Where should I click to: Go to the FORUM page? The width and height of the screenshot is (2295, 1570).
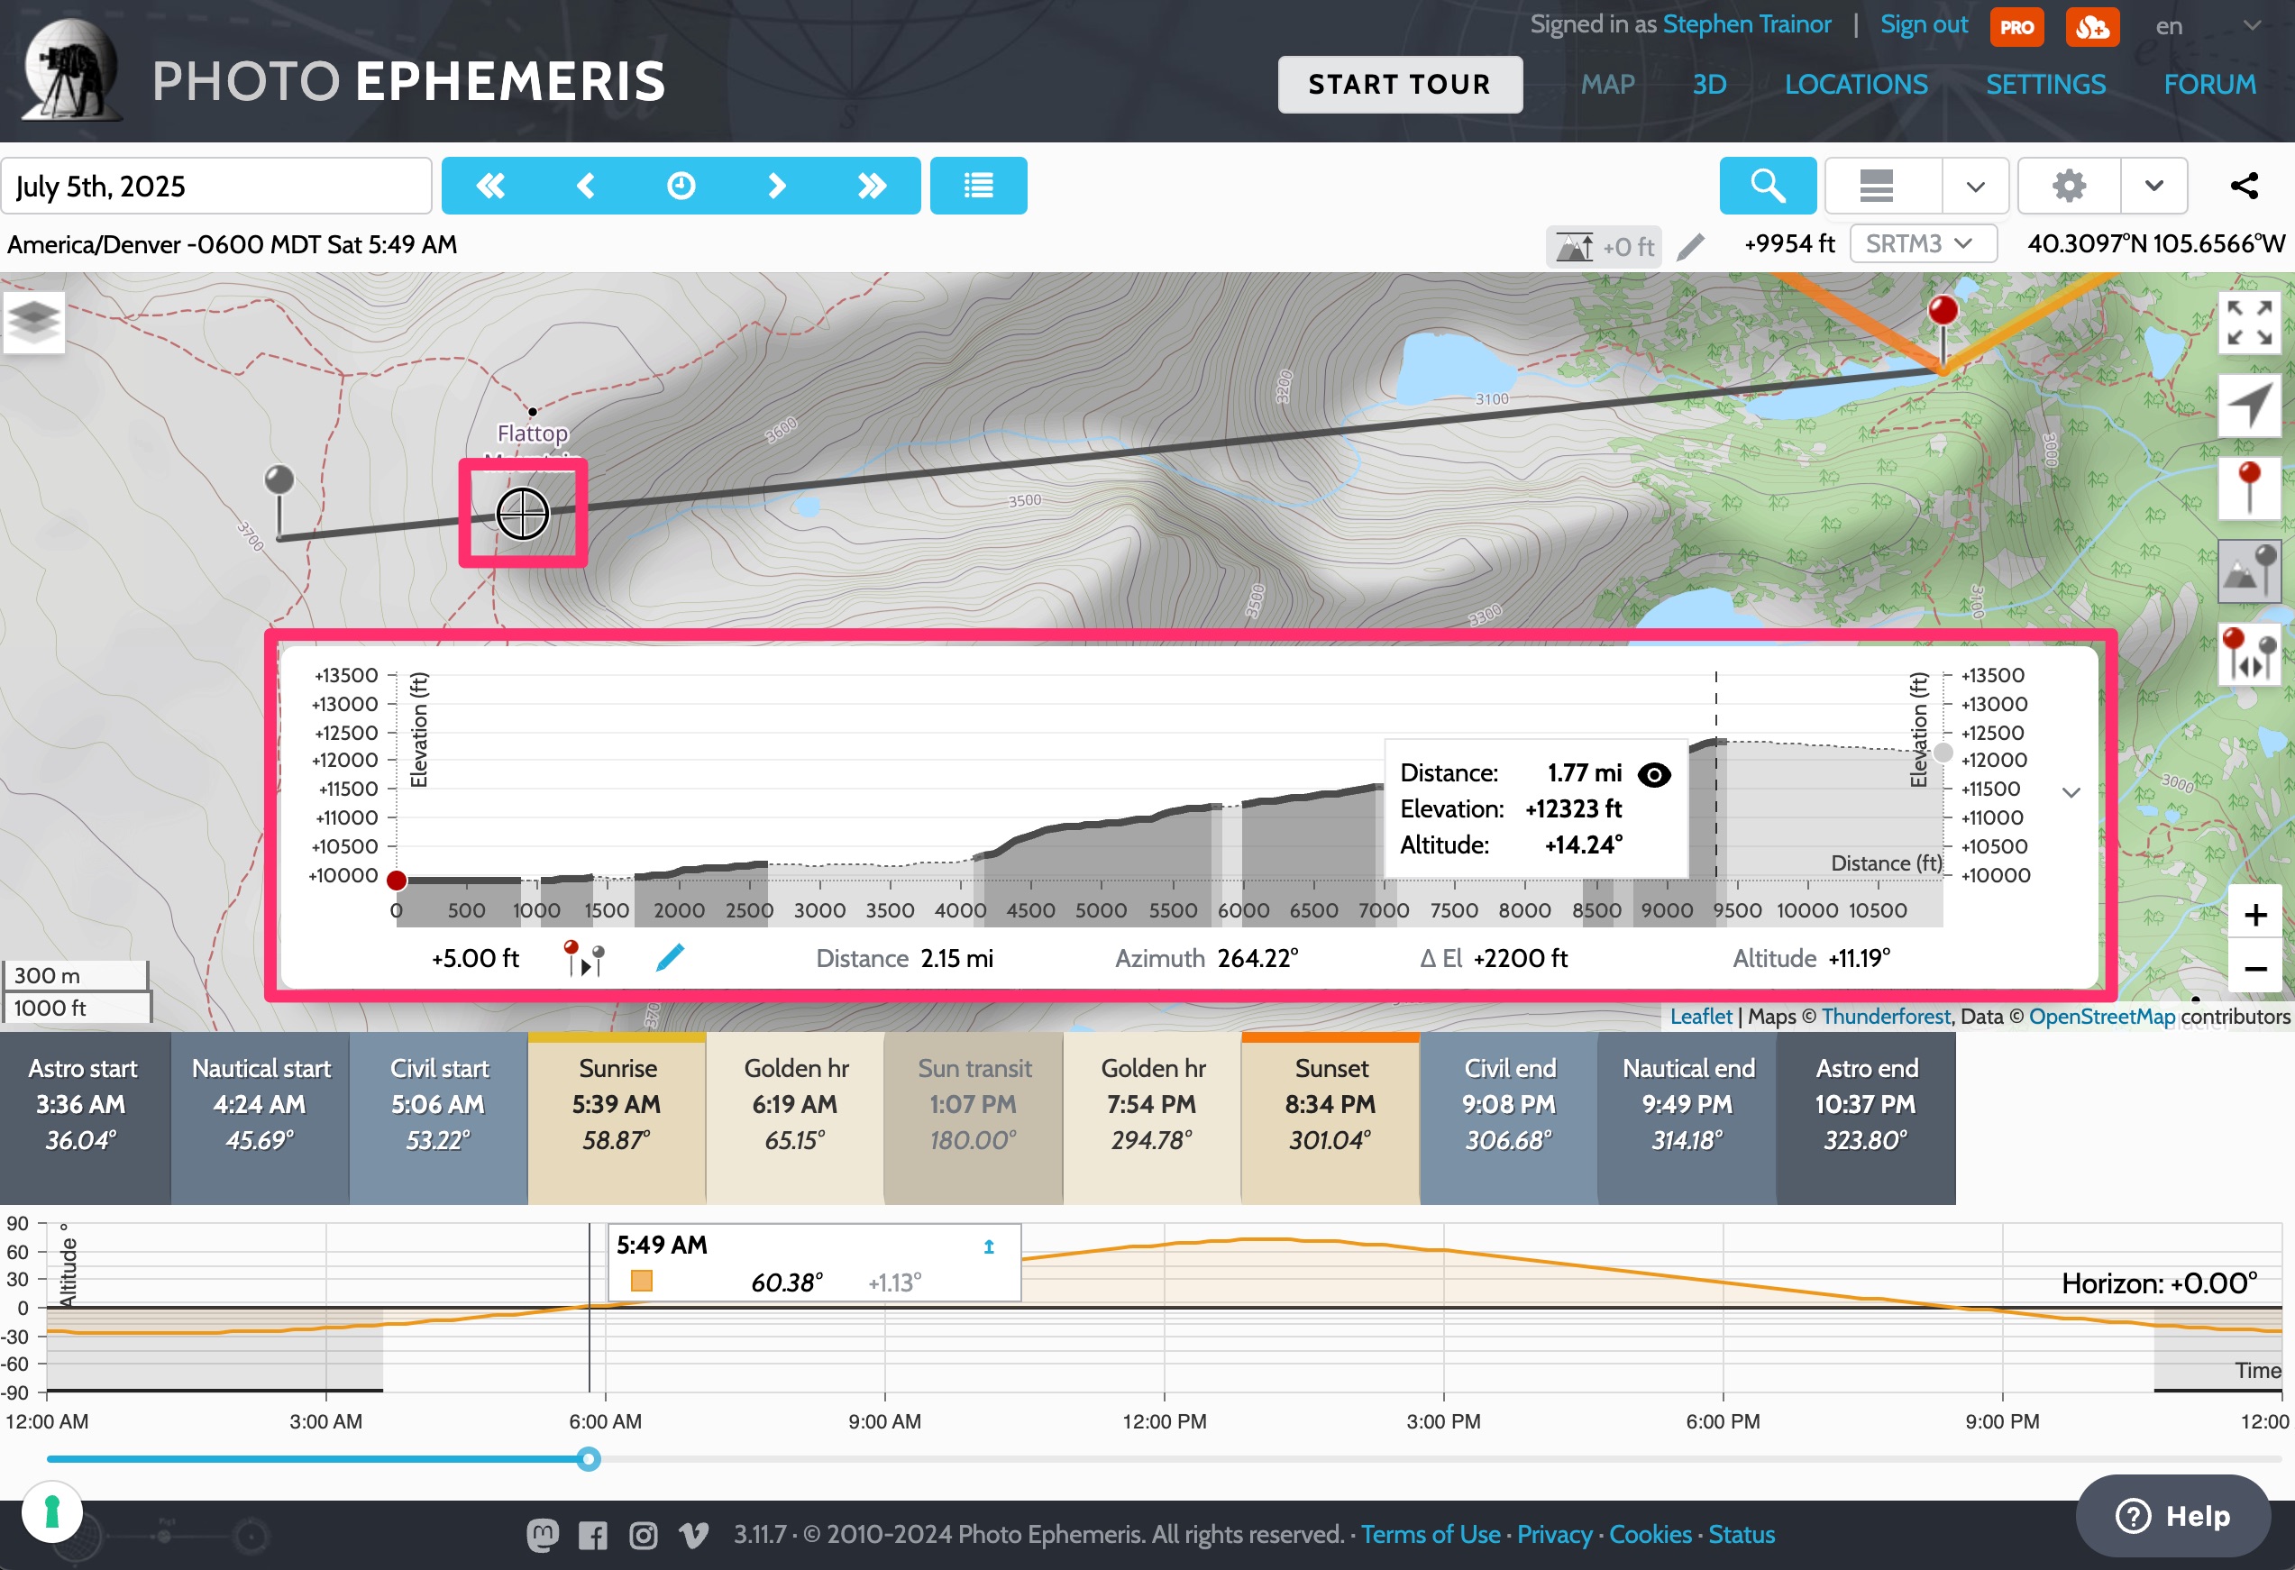2209,85
